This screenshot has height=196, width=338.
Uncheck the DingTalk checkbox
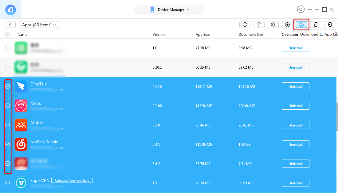8,86
